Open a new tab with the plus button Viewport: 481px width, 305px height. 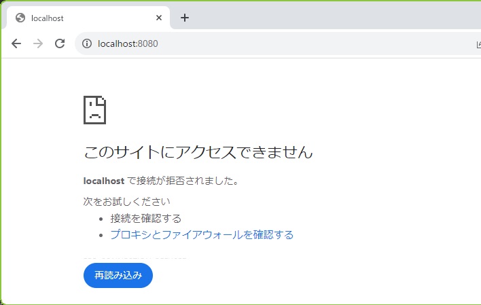click(185, 18)
